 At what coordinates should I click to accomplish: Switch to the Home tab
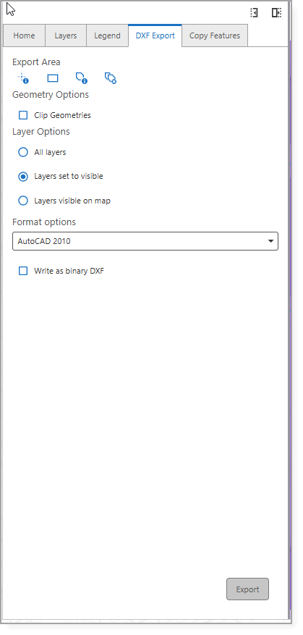(24, 35)
